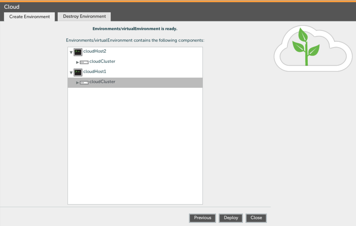Click the cloud plant logo
This screenshot has height=226, width=356.
tap(313, 48)
